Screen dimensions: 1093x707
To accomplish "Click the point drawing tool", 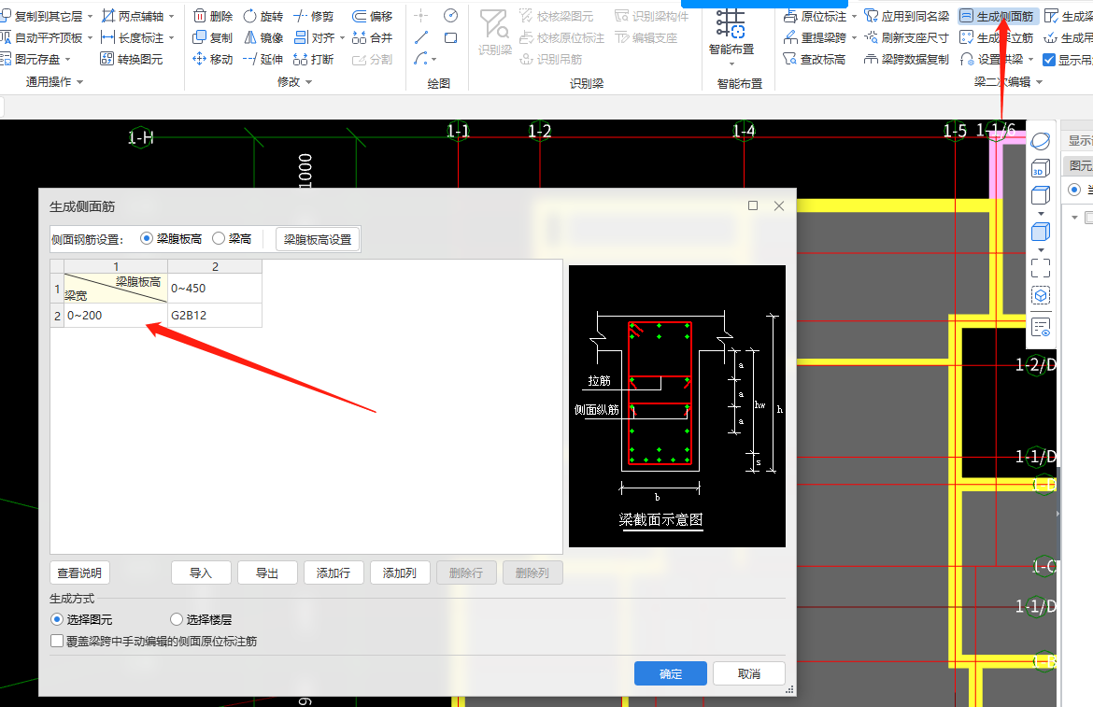I will (421, 15).
